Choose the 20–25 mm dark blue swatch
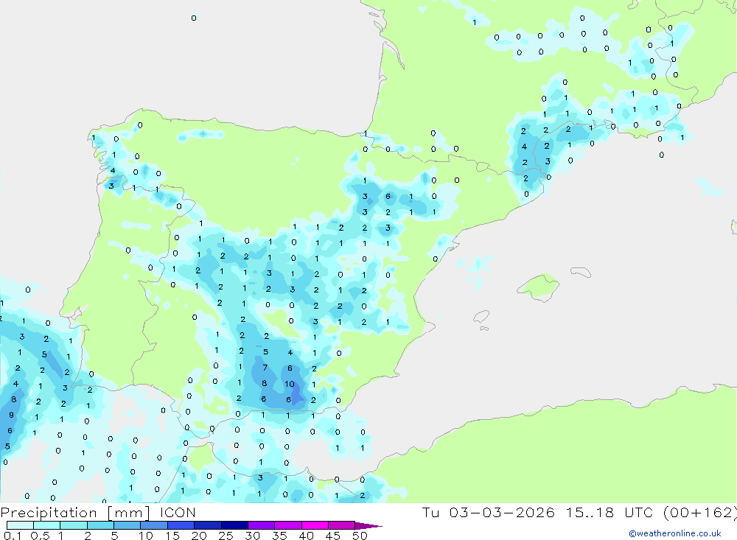 [x=208, y=525]
